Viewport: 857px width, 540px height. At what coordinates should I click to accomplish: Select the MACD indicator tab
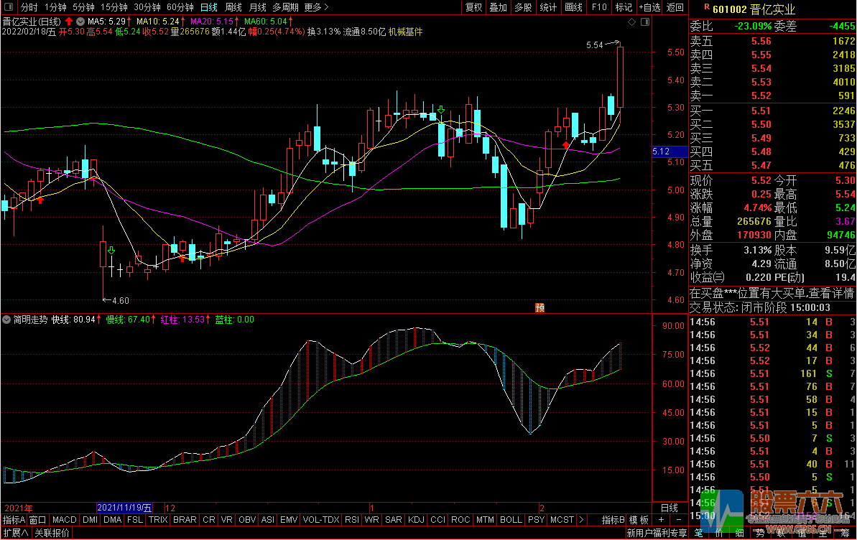65,520
